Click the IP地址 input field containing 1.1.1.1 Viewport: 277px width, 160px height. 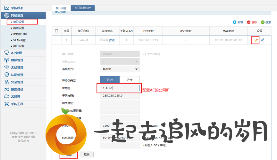pos(120,88)
